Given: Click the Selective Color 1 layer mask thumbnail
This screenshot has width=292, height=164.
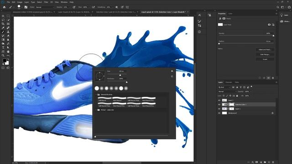Looking at the screenshot, I should click(x=231, y=104).
